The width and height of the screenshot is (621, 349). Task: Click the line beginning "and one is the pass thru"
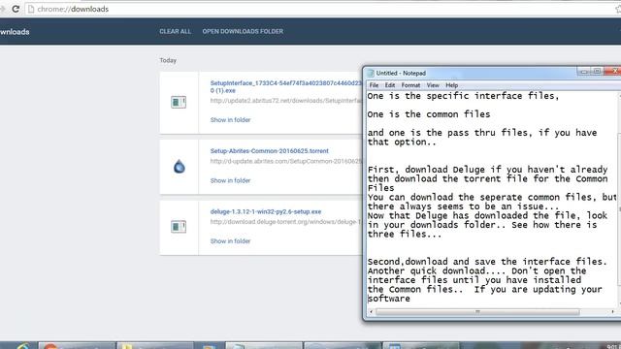482,133
